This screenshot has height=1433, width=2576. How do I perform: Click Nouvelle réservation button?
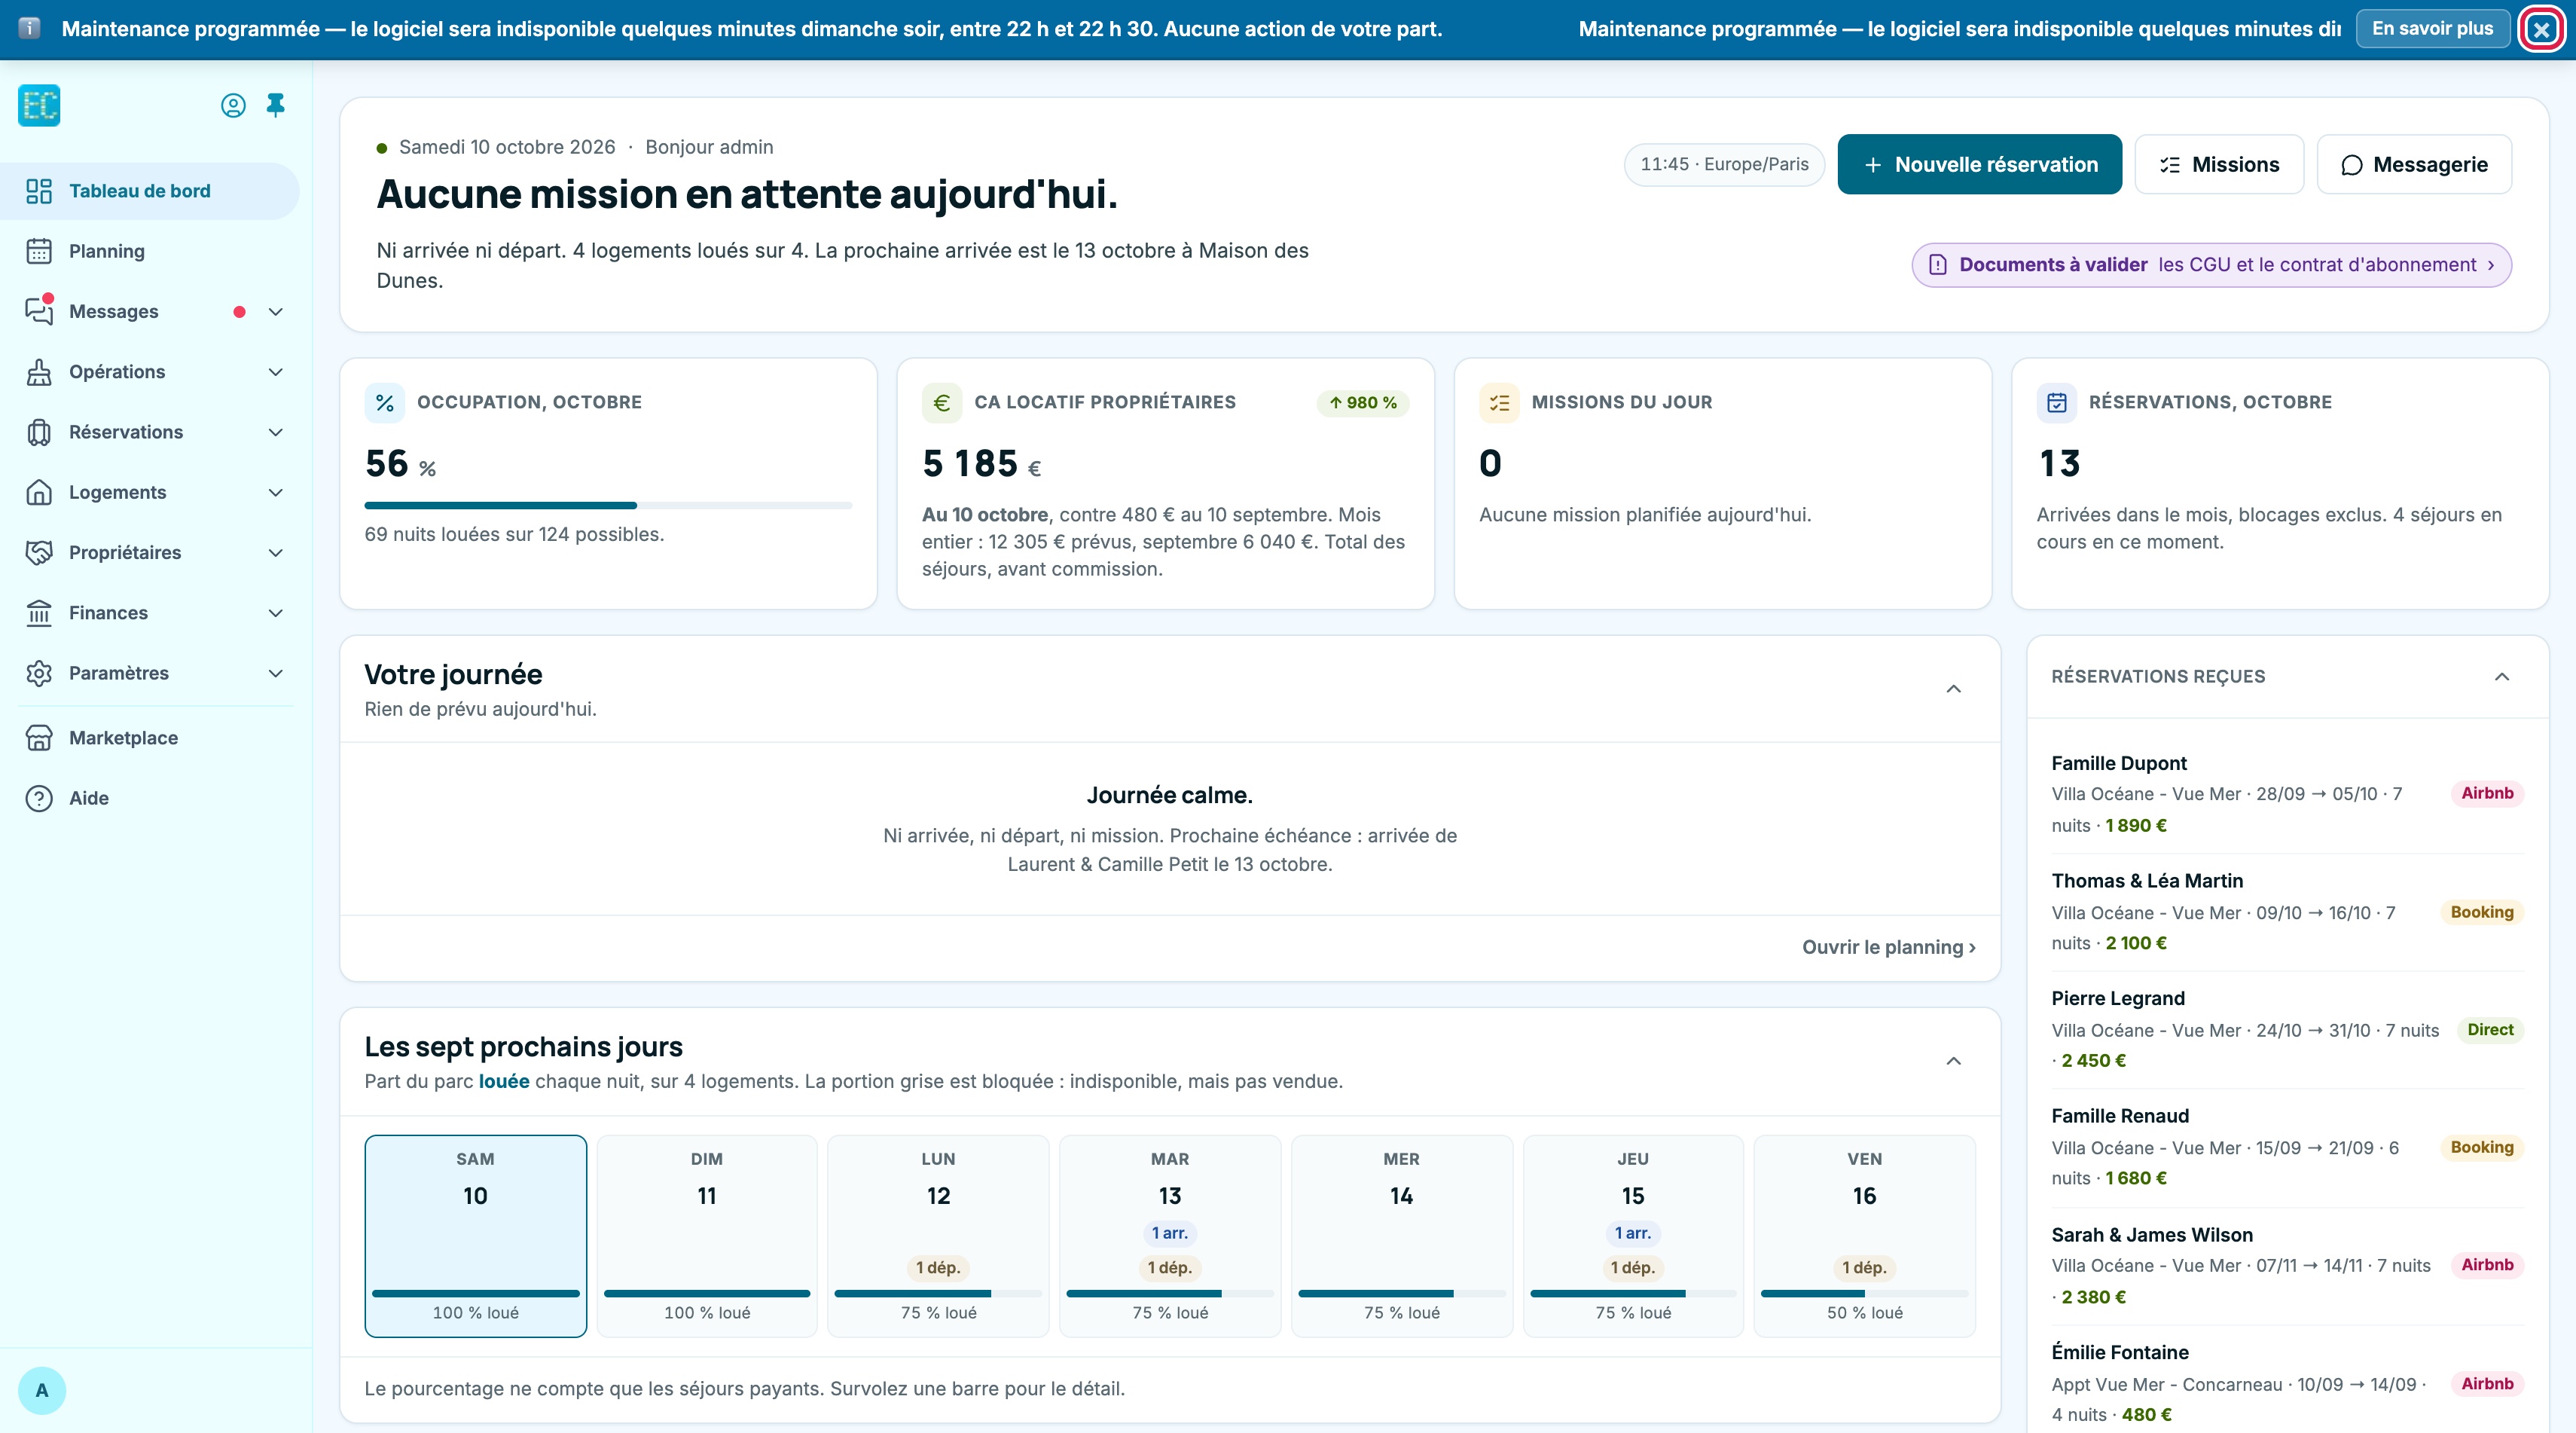coord(1979,164)
